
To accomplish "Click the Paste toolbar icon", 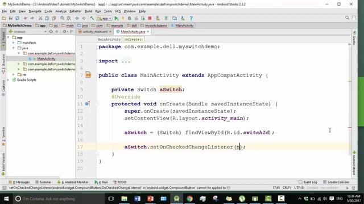I will pyautogui.click(x=54, y=18).
